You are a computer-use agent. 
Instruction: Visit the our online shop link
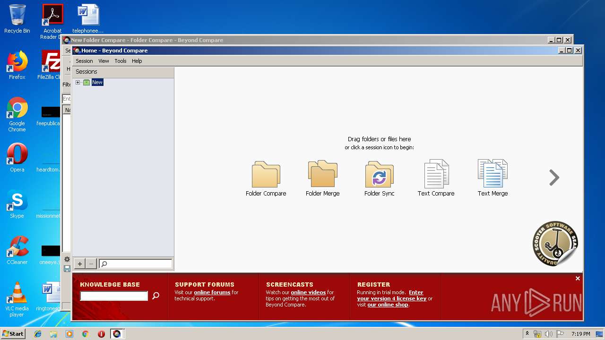pos(388,305)
